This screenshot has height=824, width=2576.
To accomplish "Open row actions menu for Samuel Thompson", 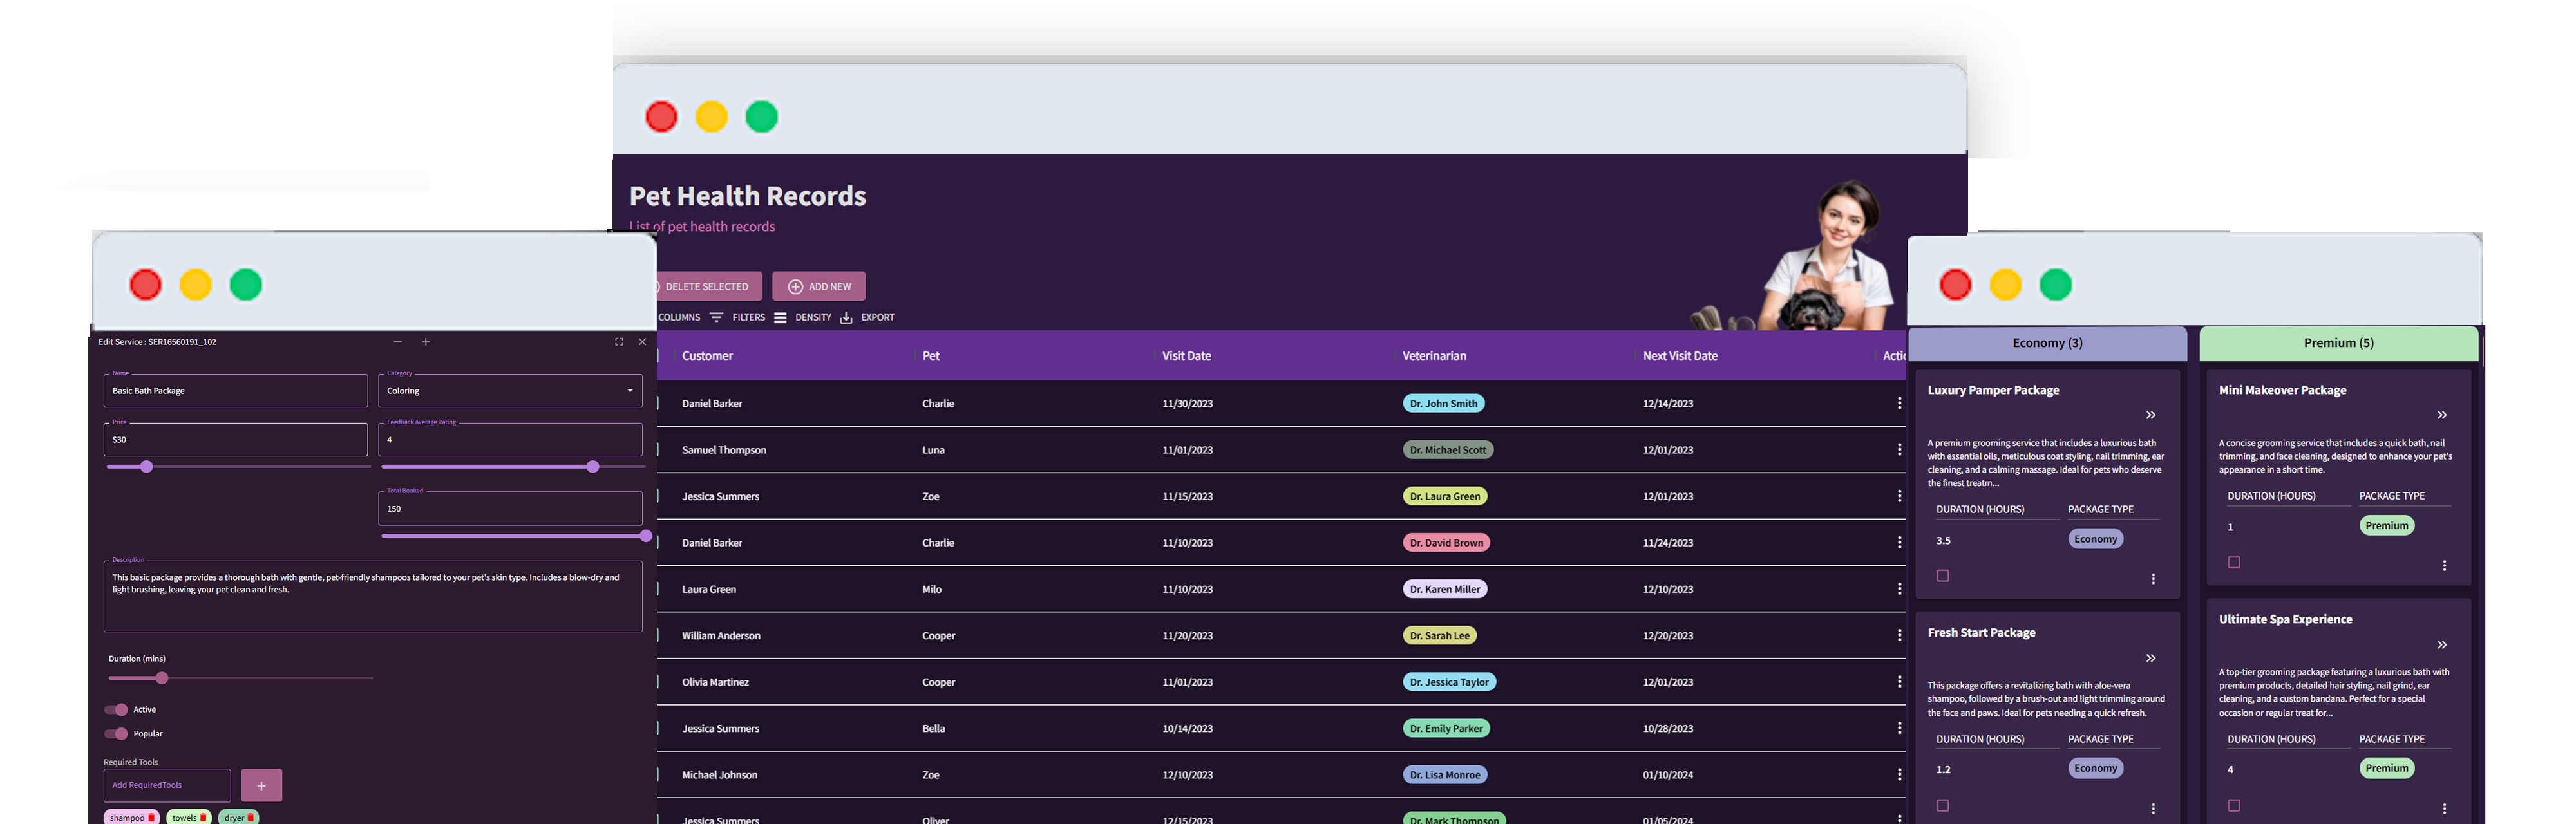I will pyautogui.click(x=1899, y=450).
